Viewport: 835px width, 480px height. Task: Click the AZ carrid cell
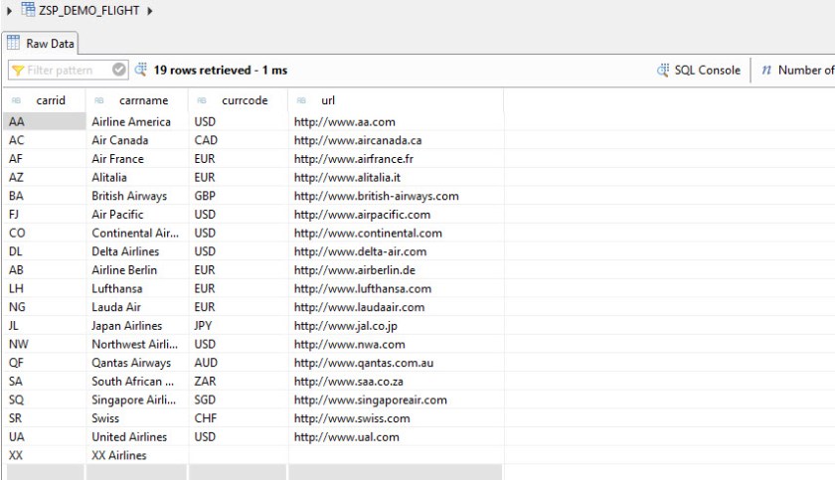[44, 177]
